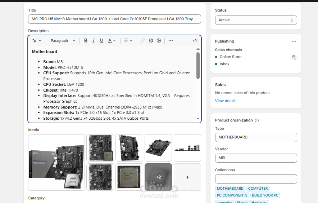The width and height of the screenshot is (318, 203).
Task: Select the rear I/O ports thumbnail
Action: pos(187,148)
